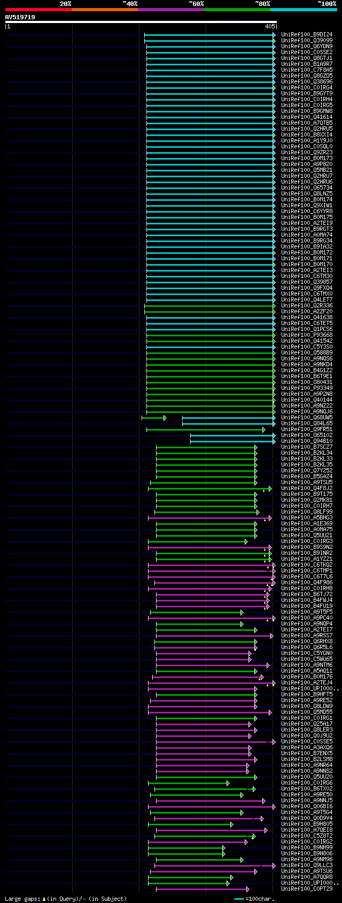Select the UniRef100_A7QTB5 label
Image resolution: width=342 pixels, height=903 pixels.
pyautogui.click(x=307, y=123)
